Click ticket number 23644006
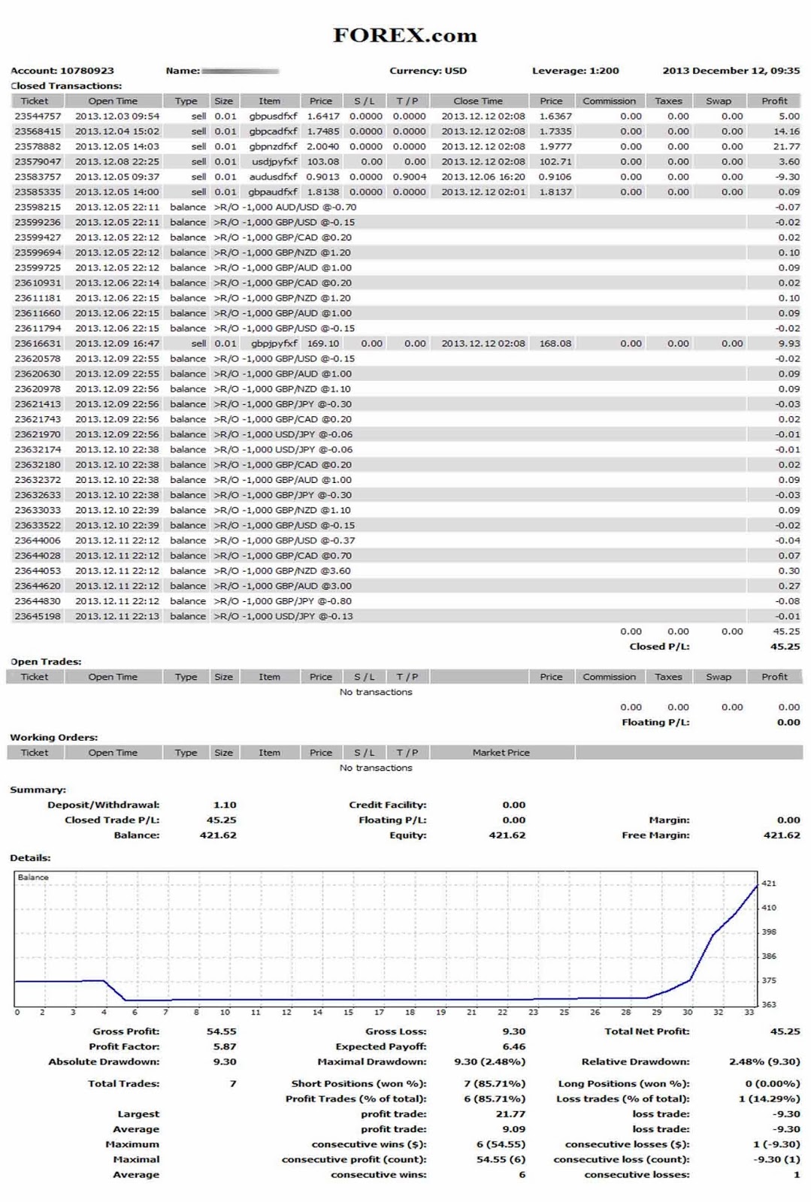The height and width of the screenshot is (1202, 811). click(38, 540)
